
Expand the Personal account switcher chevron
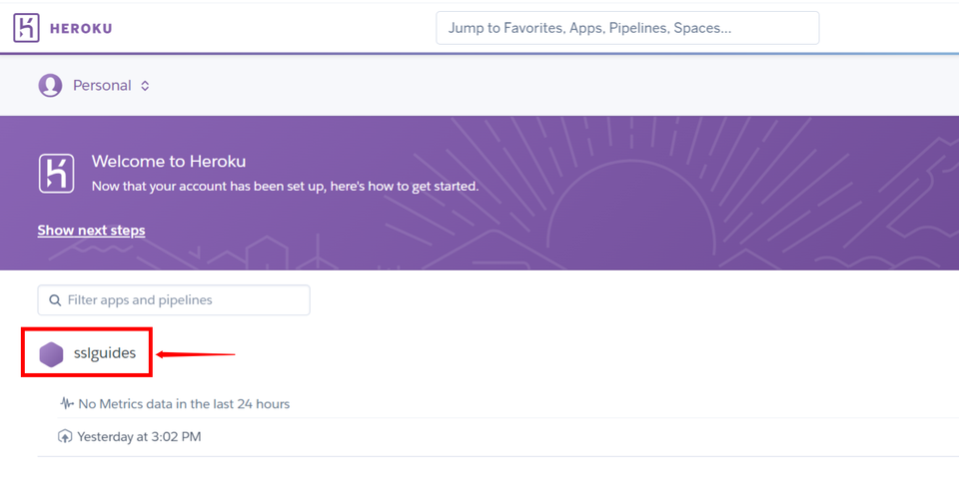pos(145,86)
